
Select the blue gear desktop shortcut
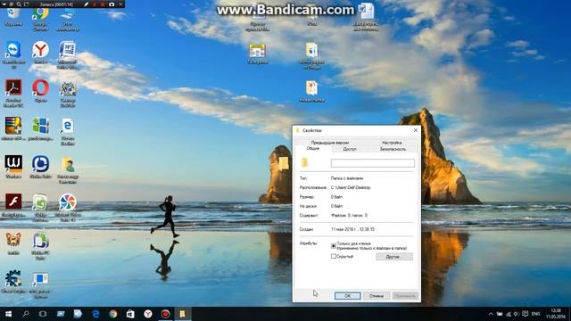13,282
